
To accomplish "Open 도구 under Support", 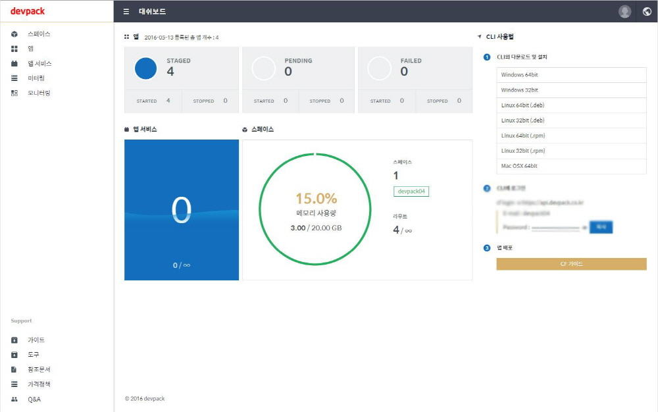I will tap(33, 355).
